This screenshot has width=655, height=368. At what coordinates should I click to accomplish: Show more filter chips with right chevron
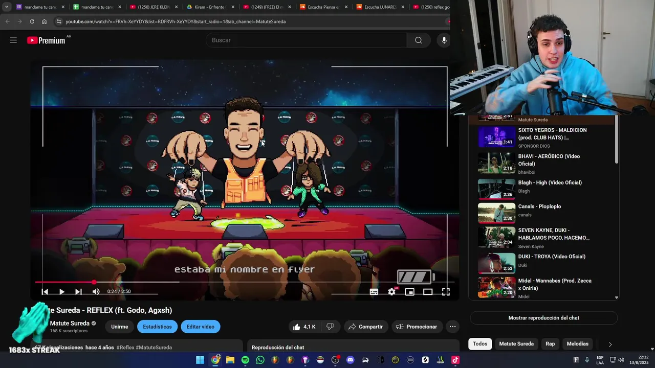610,344
